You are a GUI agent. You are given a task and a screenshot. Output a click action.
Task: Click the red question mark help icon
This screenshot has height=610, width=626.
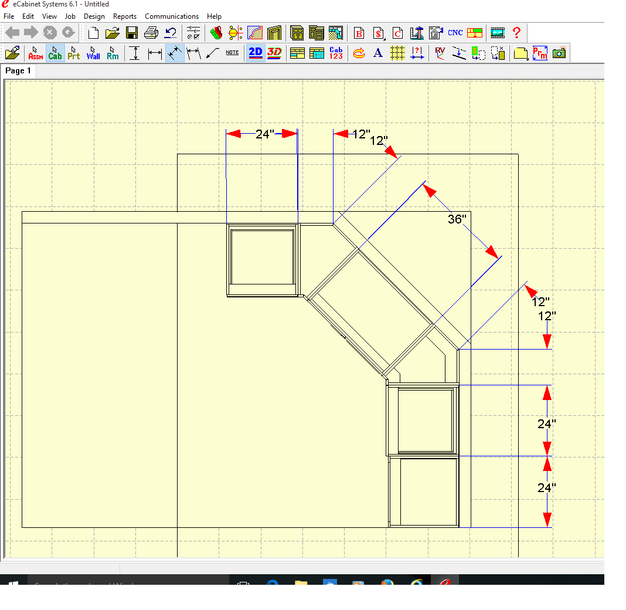[x=516, y=33]
